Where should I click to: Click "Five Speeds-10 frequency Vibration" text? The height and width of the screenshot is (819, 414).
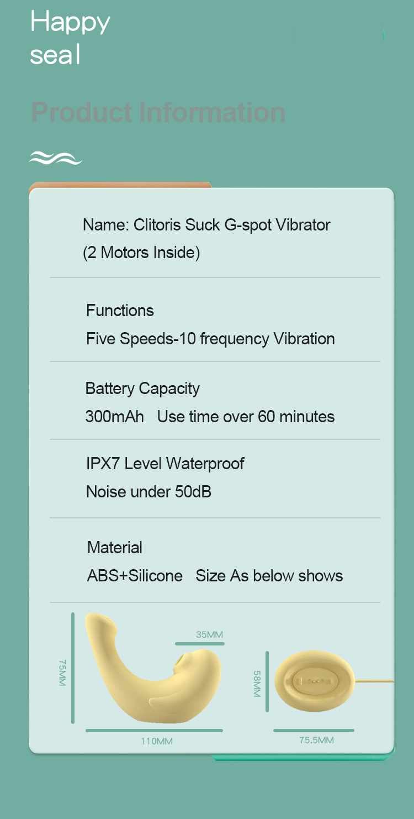tap(210, 339)
